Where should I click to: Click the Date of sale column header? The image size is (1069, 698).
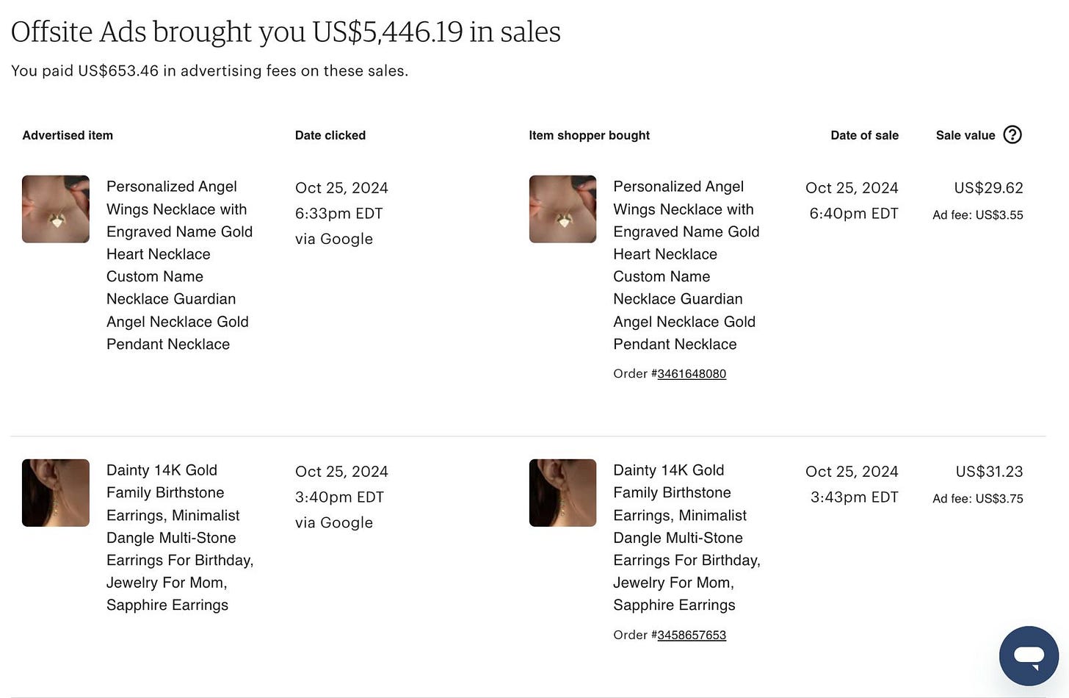(x=864, y=135)
